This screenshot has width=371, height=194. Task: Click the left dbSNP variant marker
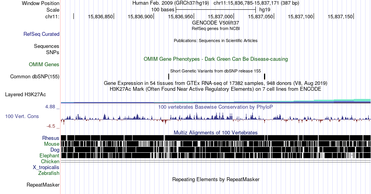169,76
